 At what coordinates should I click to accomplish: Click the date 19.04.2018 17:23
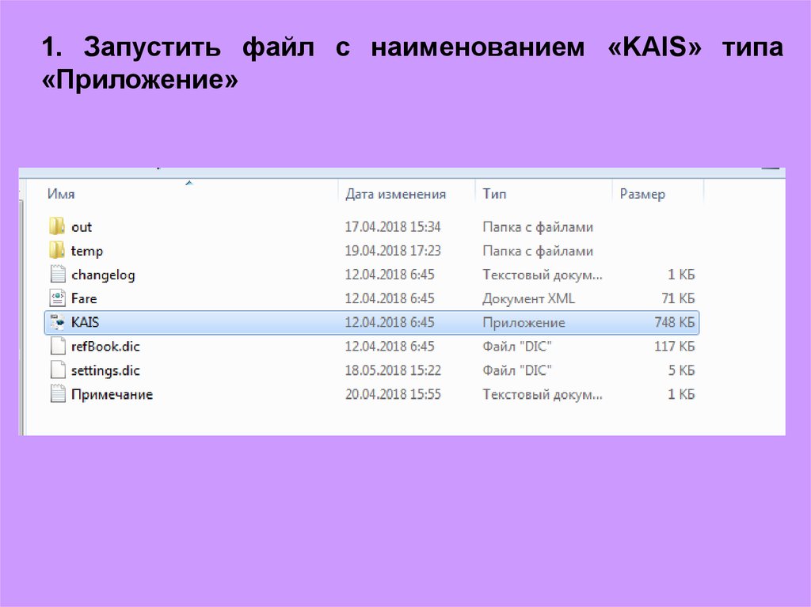click(393, 250)
